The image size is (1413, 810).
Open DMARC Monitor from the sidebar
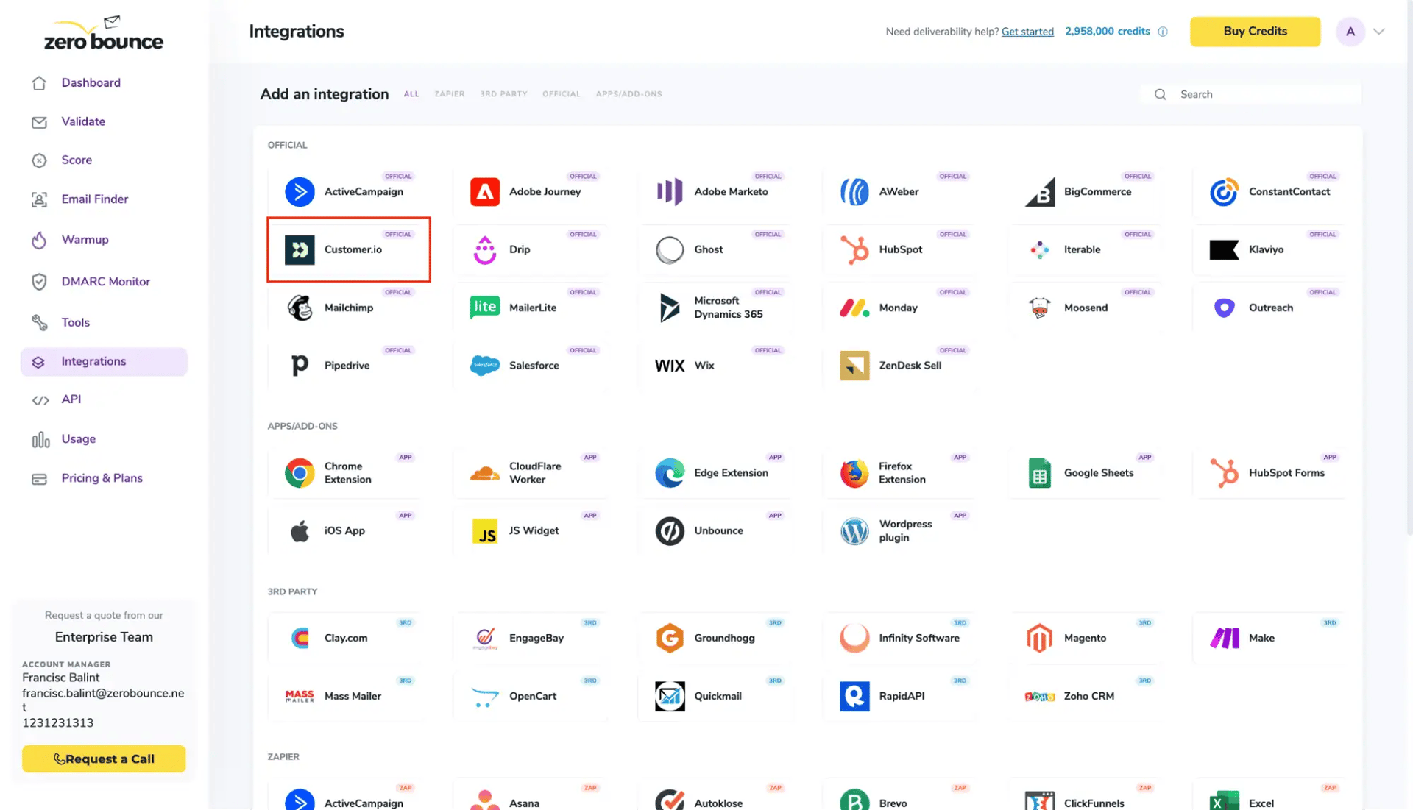click(x=105, y=281)
